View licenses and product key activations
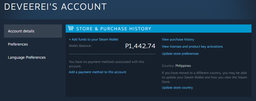This screenshot has height=101, width=256. 192,47
